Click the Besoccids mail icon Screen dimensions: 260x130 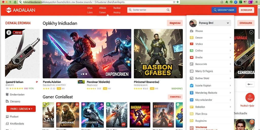tap(191, 64)
